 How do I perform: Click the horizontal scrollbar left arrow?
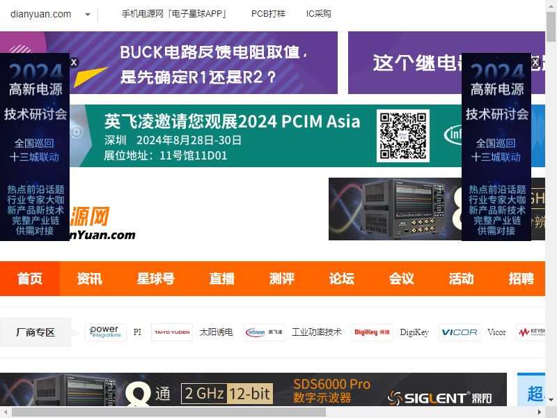click(6, 412)
